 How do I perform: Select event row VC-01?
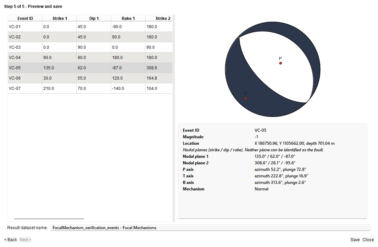tap(90, 27)
